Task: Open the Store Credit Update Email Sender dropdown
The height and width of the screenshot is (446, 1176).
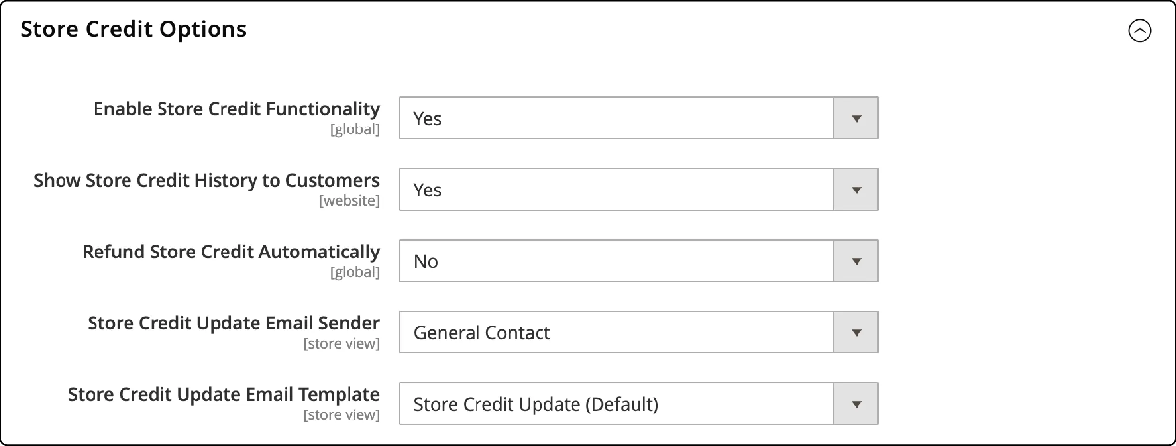Action: pyautogui.click(x=616, y=332)
